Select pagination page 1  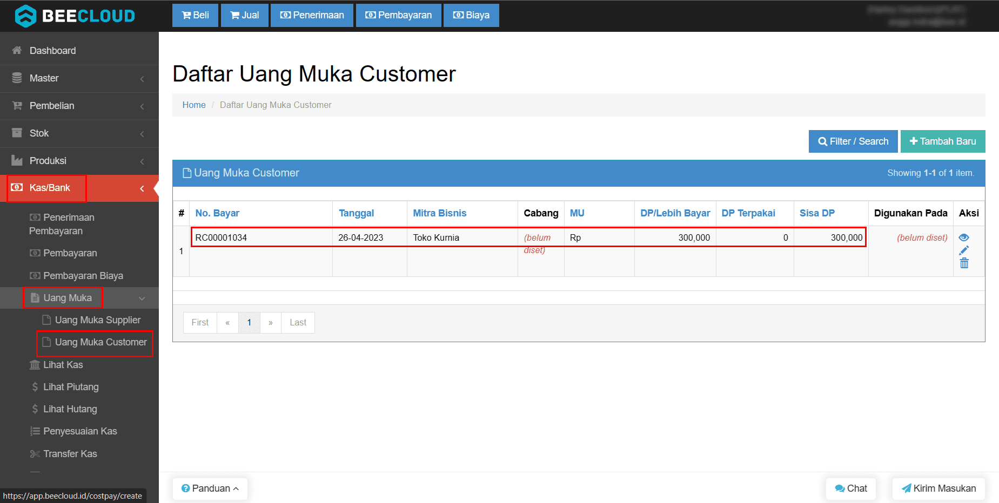[249, 323]
